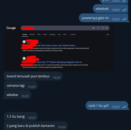Open the three-dot menu beside first result URL

pyautogui.click(x=41, y=43)
